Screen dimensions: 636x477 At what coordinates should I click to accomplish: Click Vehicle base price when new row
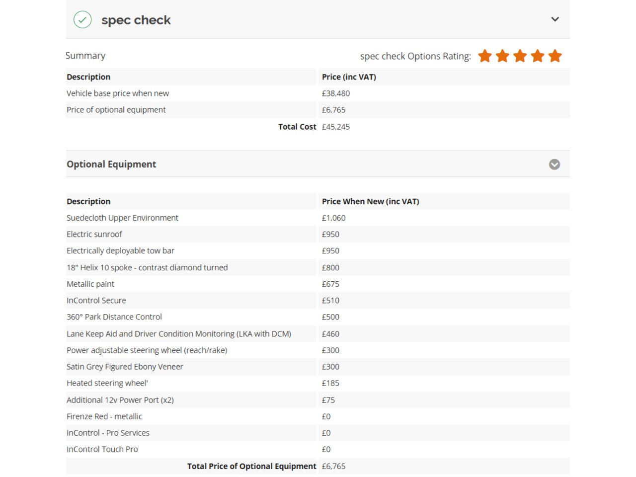(118, 93)
